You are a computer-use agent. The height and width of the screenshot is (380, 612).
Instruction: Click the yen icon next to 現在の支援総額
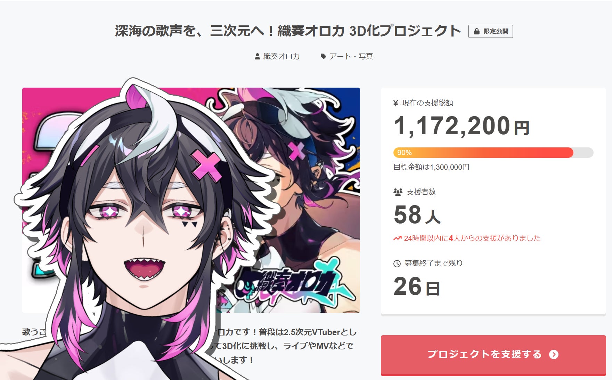tap(395, 103)
